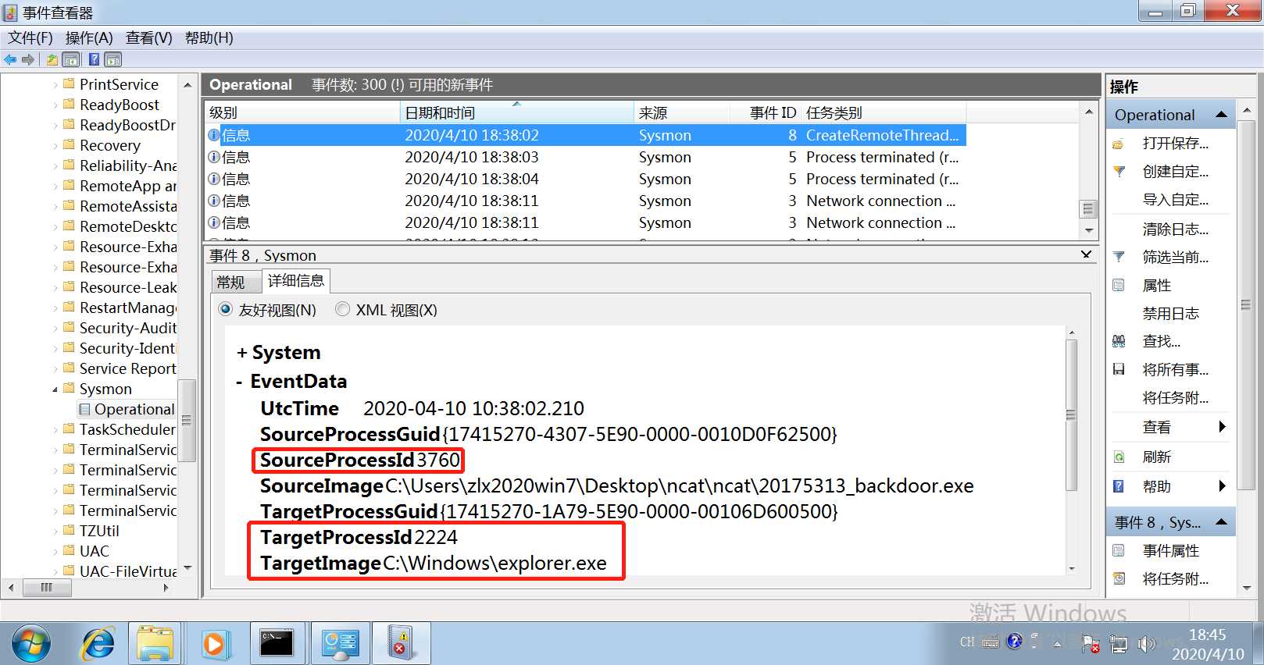Click the network tray icon
Screen dimensions: 1264x665
[x=1119, y=643]
